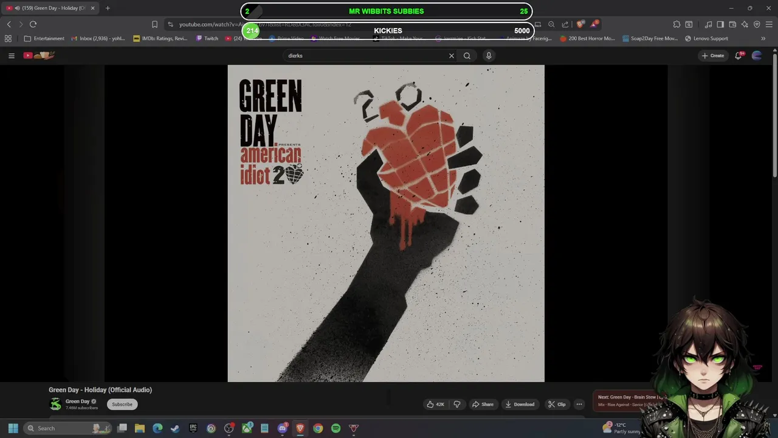Screen dimensions: 778x438
Task: Open Lenovo Support bookmark
Action: coord(706,38)
